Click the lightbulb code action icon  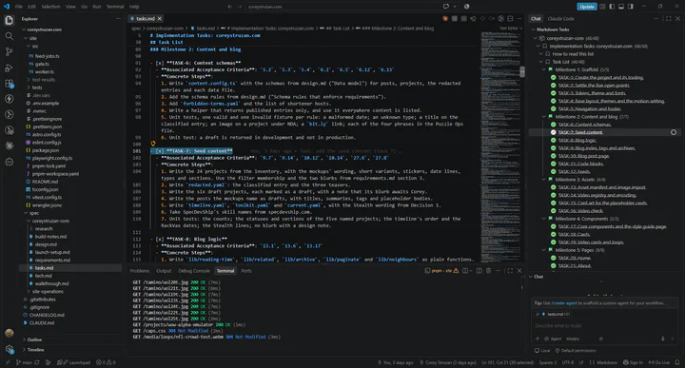(153, 144)
